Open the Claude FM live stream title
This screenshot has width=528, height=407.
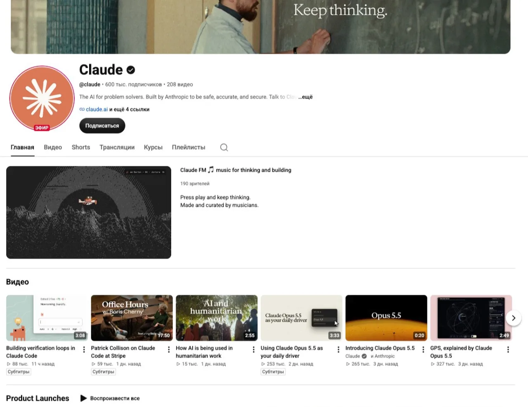pos(236,170)
